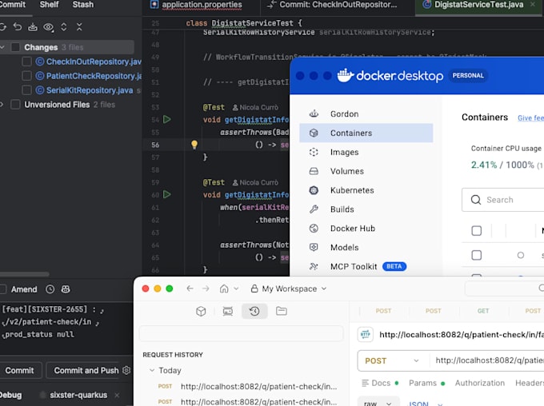Open the Commit: CheckInOutRepository diff tab
544x406 pixels.
click(x=332, y=5)
